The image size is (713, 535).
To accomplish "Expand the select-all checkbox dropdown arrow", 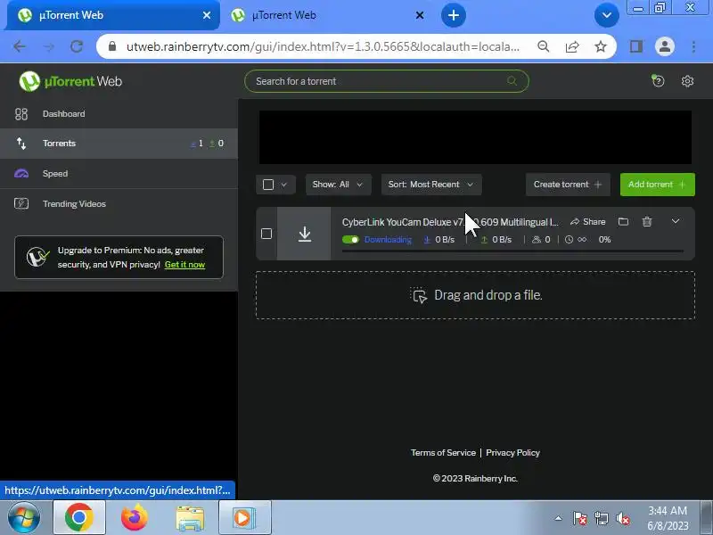I will [x=284, y=185].
